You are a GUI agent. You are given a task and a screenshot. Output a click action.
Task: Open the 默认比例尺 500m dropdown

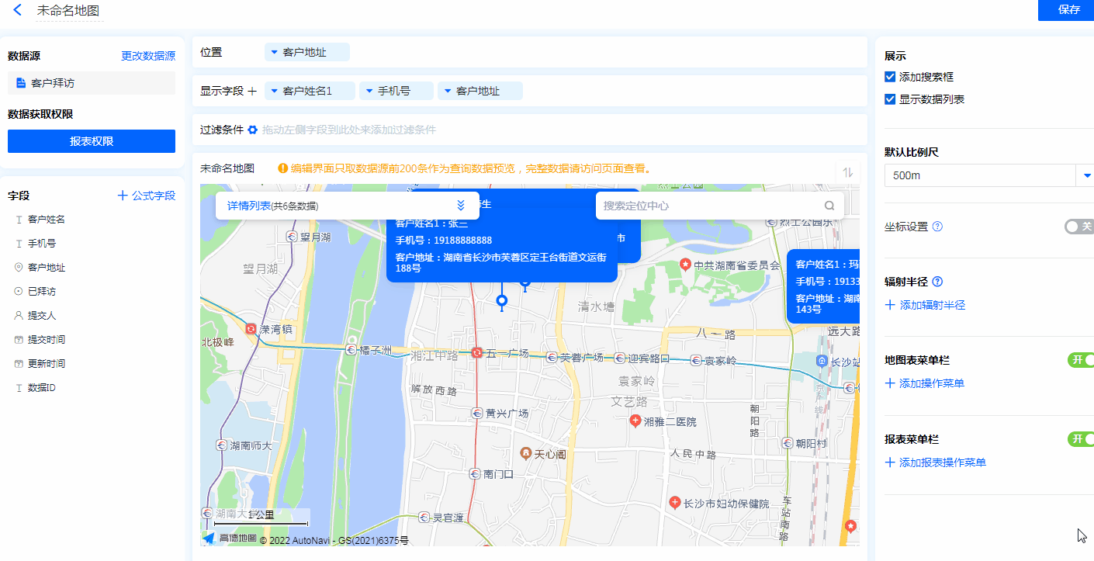[1085, 175]
